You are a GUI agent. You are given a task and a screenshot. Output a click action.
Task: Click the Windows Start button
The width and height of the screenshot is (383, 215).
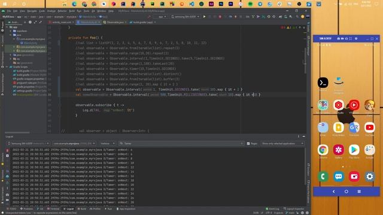click(x=5, y=4)
